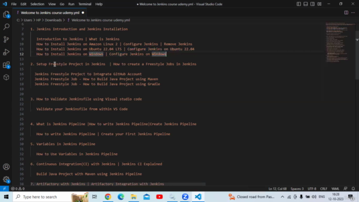Click the horizontal scrollbar at editor bottom

click(x=118, y=184)
